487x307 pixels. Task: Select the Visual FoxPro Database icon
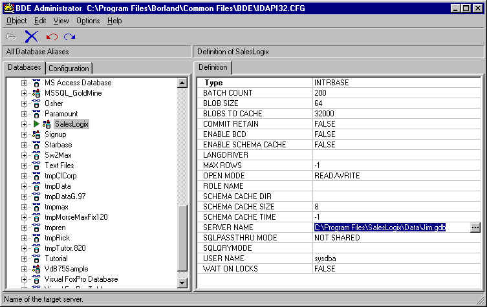[36, 279]
